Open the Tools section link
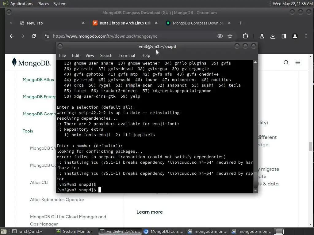Image resolution: width=314 pixels, height=235 pixels. pyautogui.click(x=28, y=131)
